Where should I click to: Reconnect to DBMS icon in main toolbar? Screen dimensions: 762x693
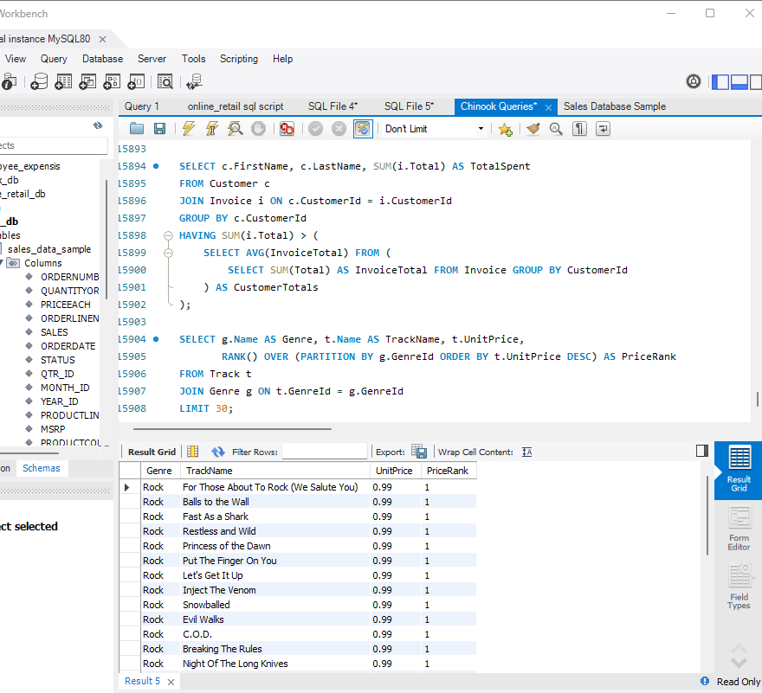click(x=194, y=81)
